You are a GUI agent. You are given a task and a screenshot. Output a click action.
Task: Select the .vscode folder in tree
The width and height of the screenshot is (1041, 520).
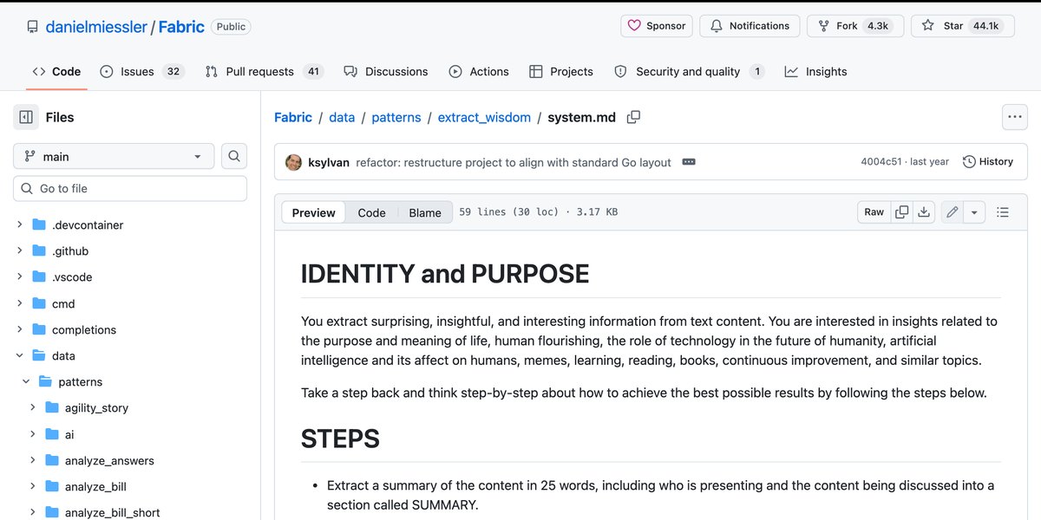click(72, 277)
